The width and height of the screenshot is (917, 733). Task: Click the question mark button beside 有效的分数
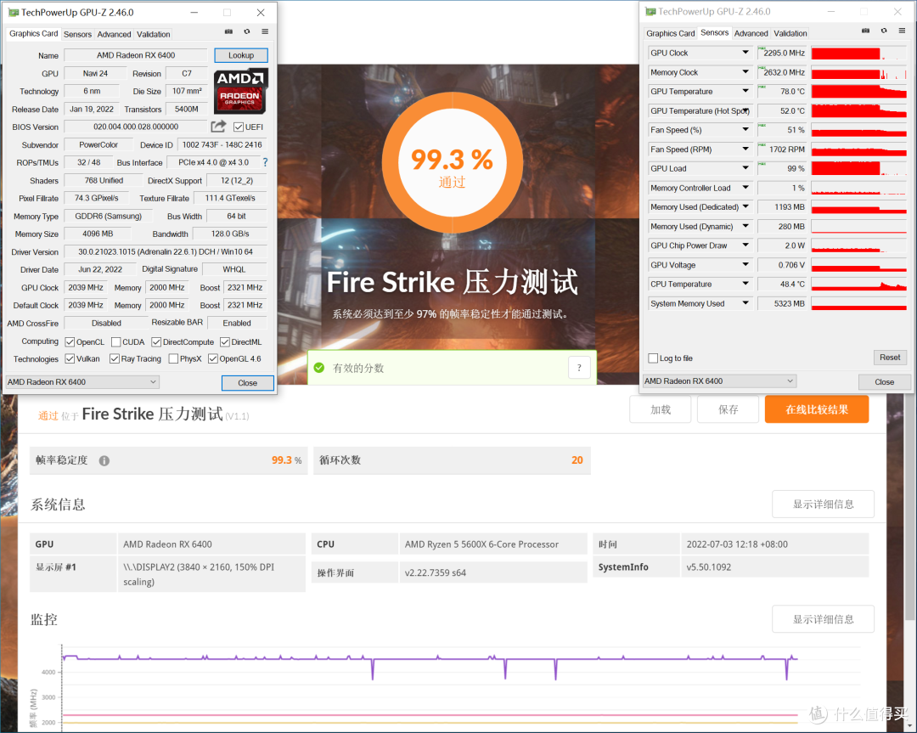(x=579, y=368)
